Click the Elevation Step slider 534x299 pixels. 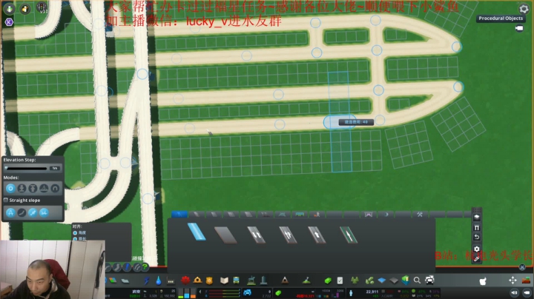(x=26, y=168)
